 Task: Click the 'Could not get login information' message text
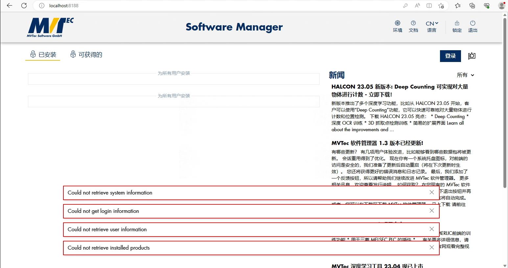103,211
